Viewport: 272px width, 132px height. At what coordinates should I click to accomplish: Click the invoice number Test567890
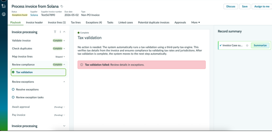pos(48,15)
